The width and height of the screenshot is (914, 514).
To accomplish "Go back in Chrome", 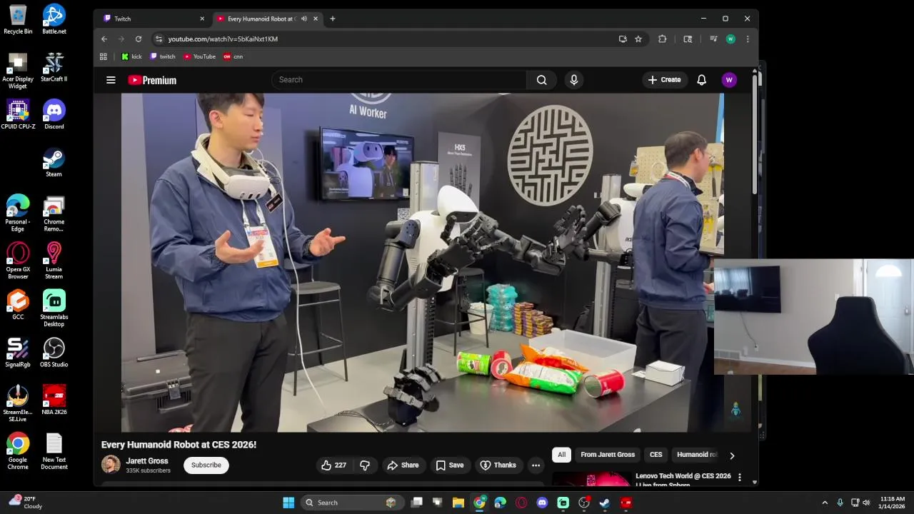I will 104,39.
